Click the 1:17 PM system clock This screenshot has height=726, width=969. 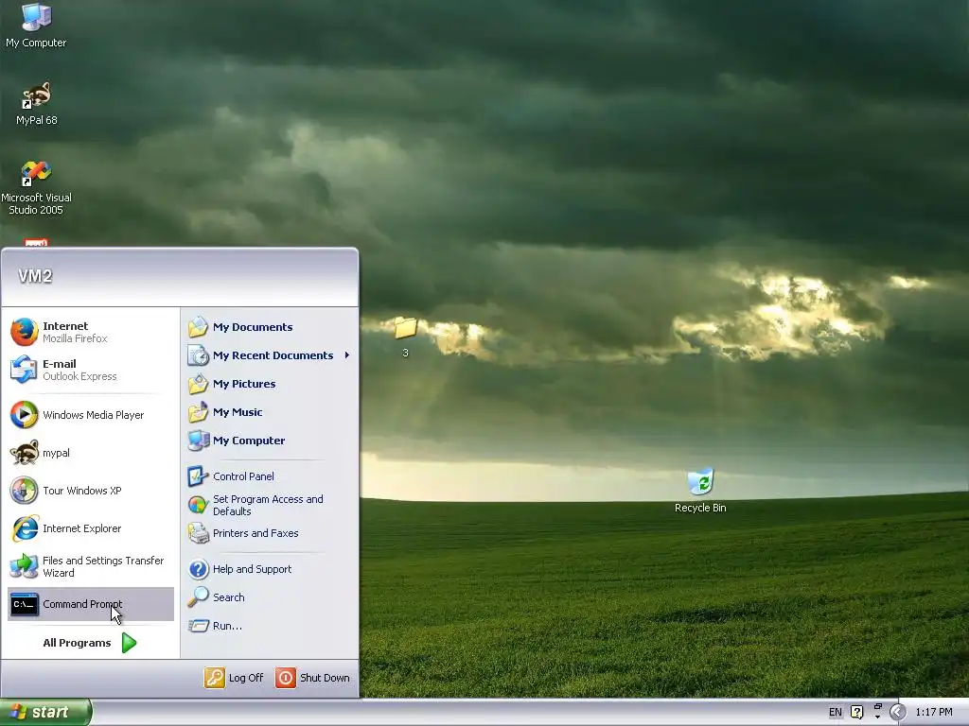pyautogui.click(x=934, y=712)
